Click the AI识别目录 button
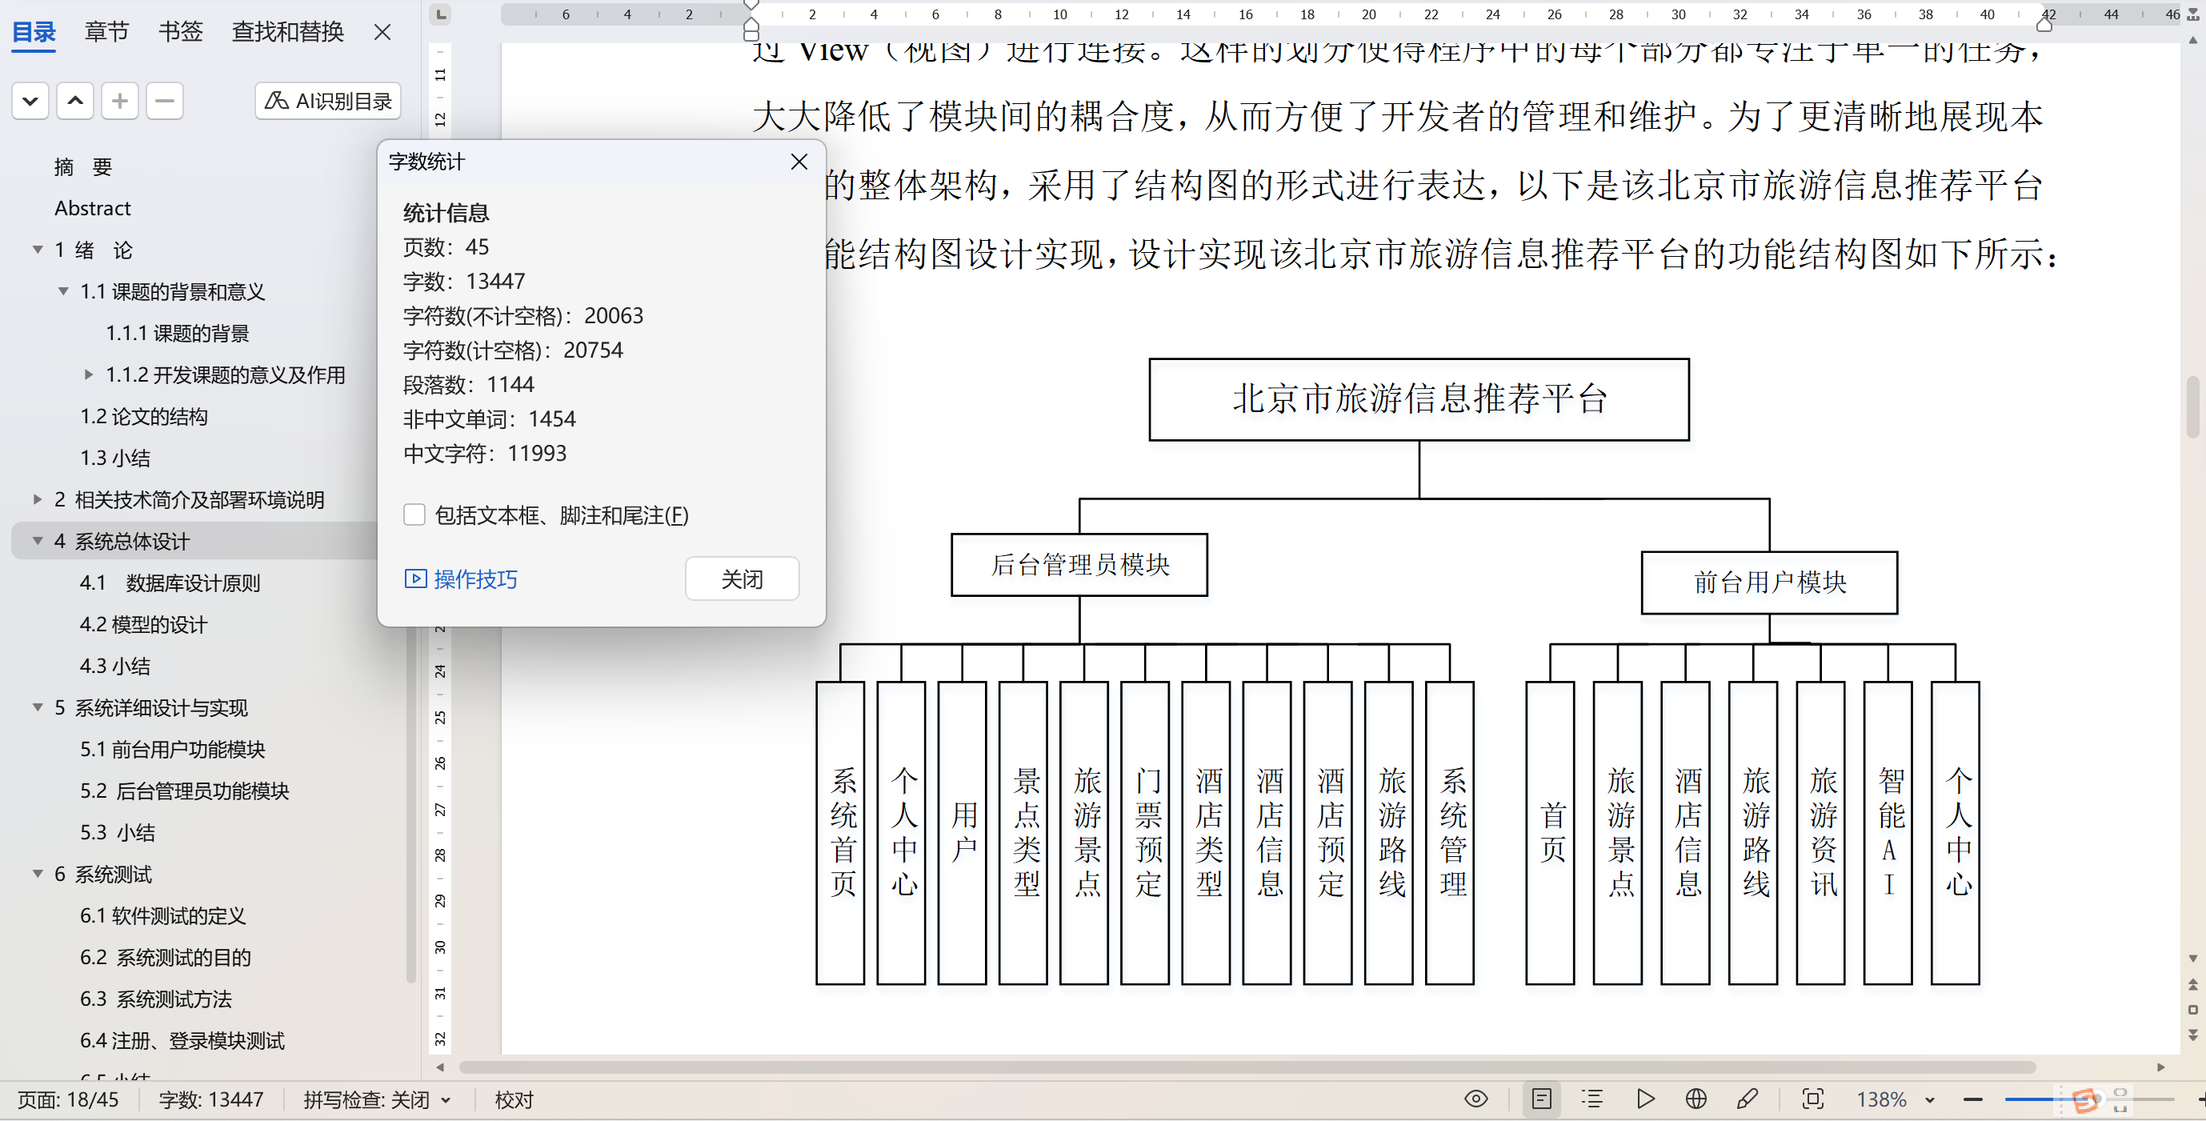 coord(328,101)
